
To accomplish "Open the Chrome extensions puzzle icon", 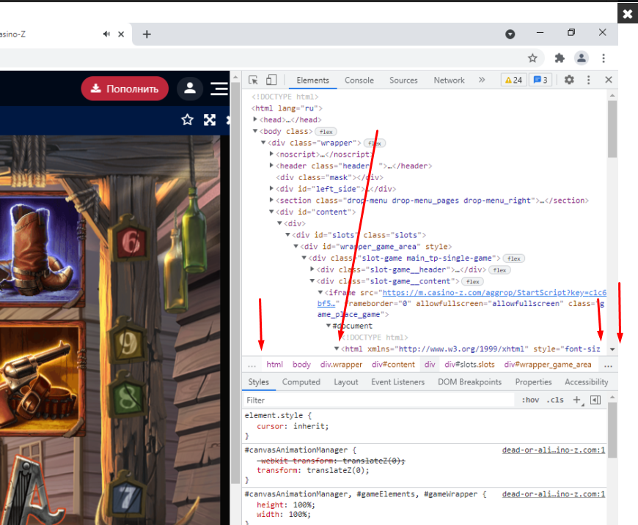I will point(559,58).
